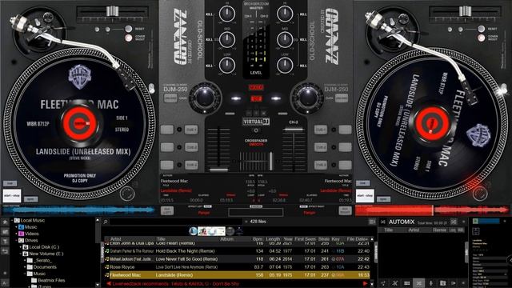
Task: Toggle the left deck PRELOAD button
Action: (x=170, y=98)
